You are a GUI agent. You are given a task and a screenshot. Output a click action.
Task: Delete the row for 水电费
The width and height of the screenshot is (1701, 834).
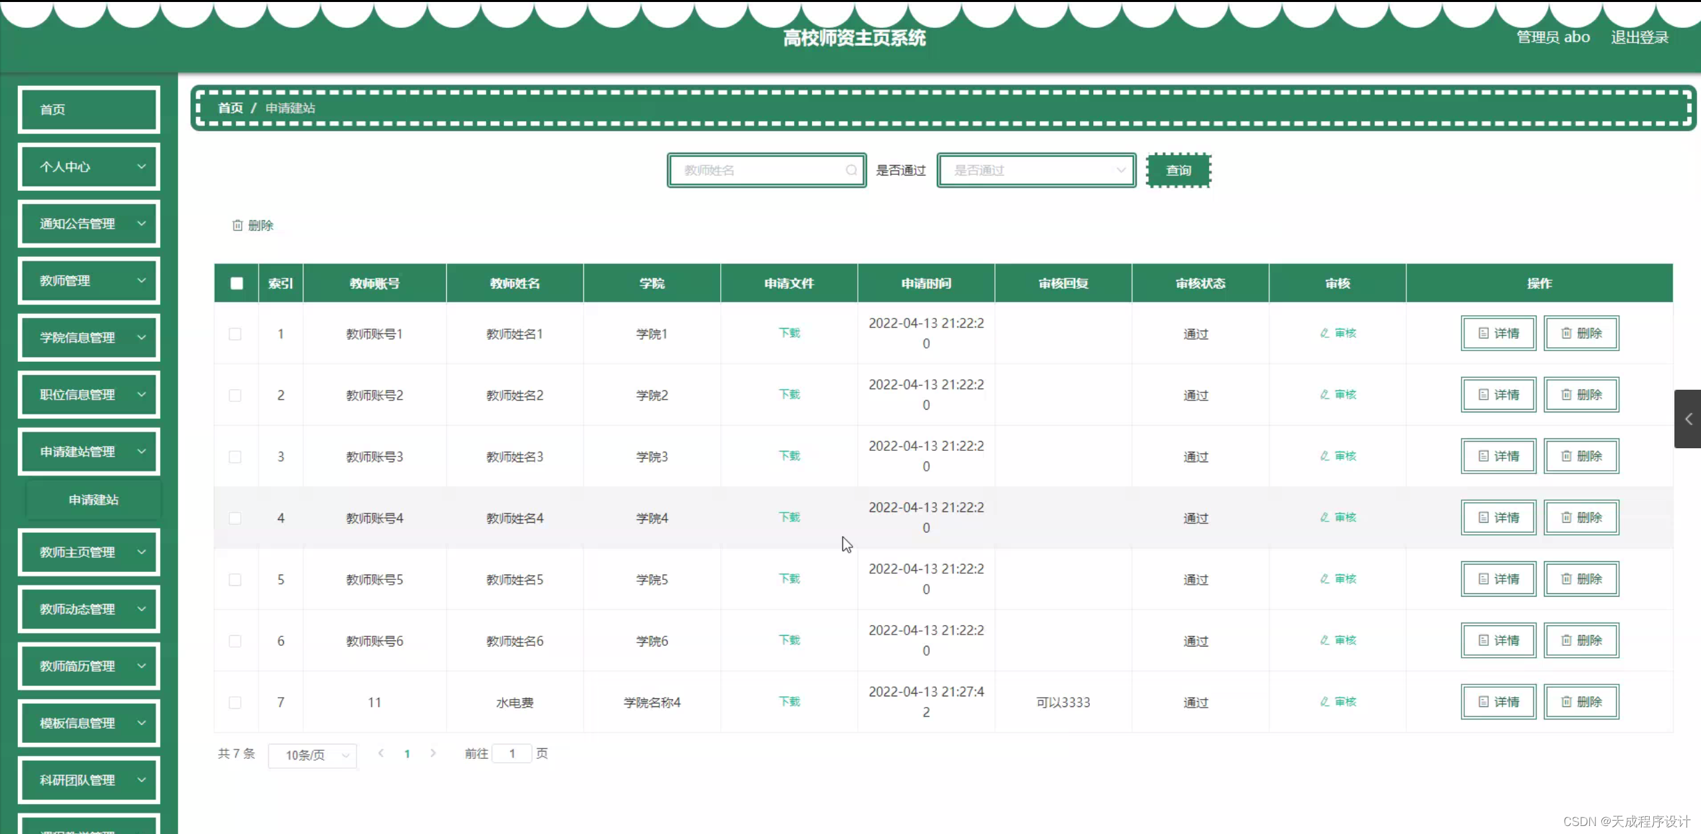coord(1581,702)
